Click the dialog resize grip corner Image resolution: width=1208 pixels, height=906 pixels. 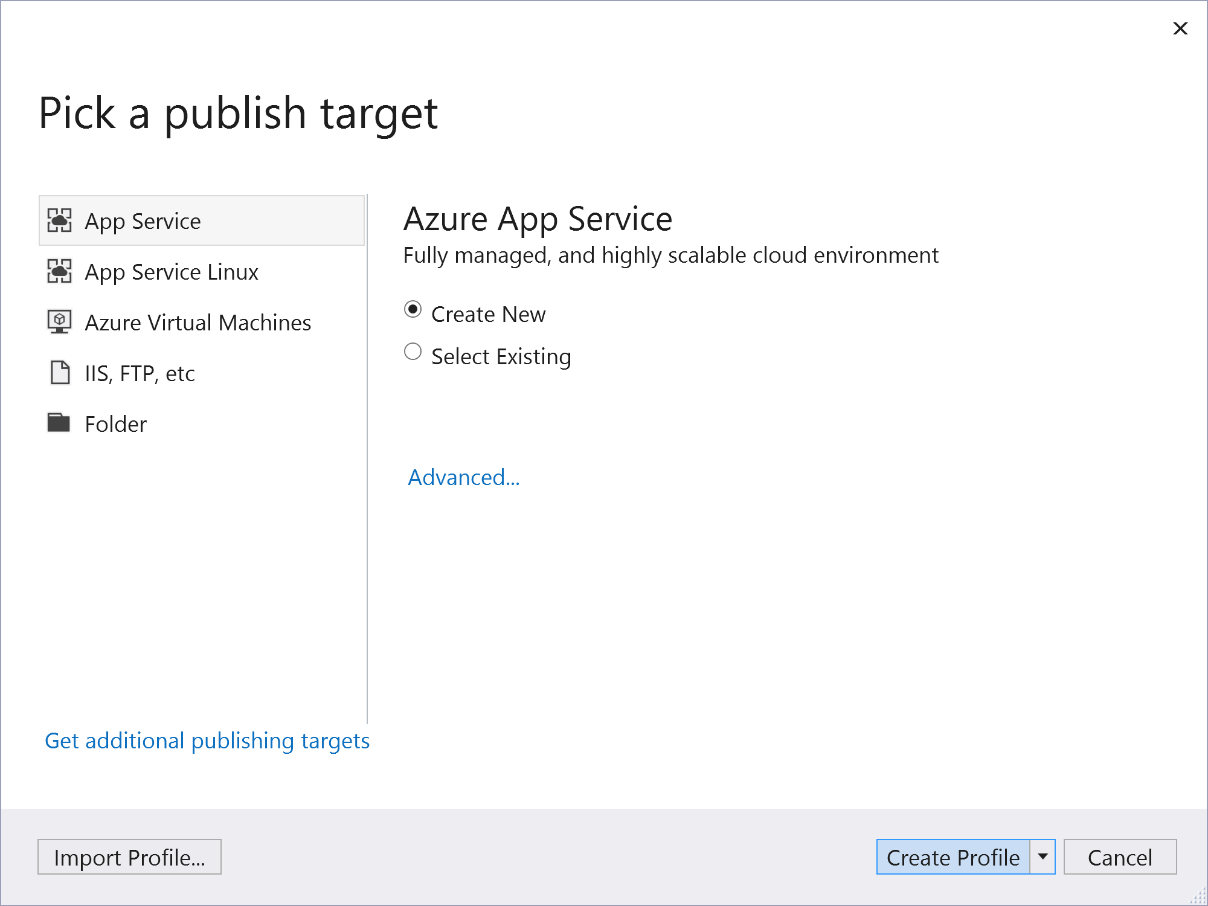click(1198, 896)
